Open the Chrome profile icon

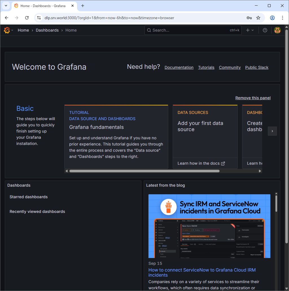tap(272, 18)
